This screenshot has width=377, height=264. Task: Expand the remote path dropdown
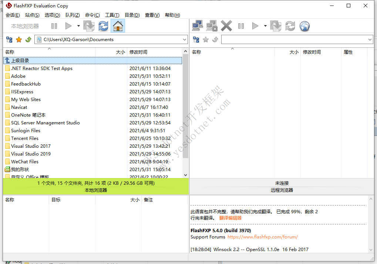point(370,40)
